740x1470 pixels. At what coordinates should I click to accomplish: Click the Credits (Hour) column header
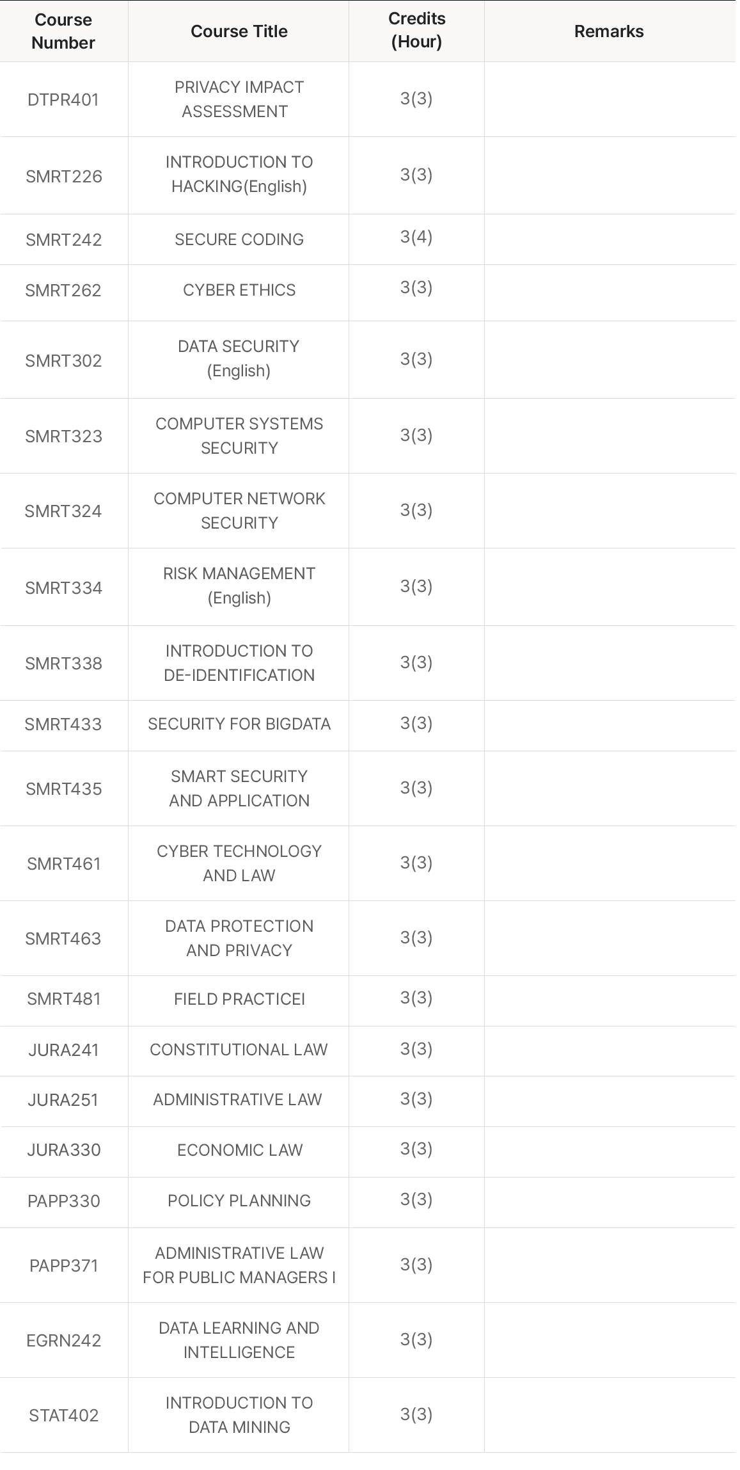click(x=416, y=31)
